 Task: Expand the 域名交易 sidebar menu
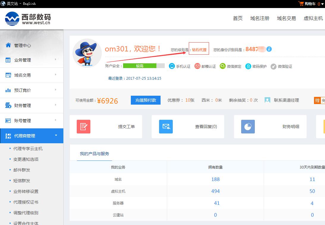point(32,75)
